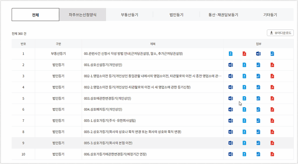Open PDF attachment of 004.상호폐지등기

(x=272, y=109)
